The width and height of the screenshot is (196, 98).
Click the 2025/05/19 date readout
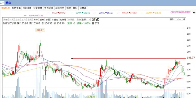coord(10,23)
